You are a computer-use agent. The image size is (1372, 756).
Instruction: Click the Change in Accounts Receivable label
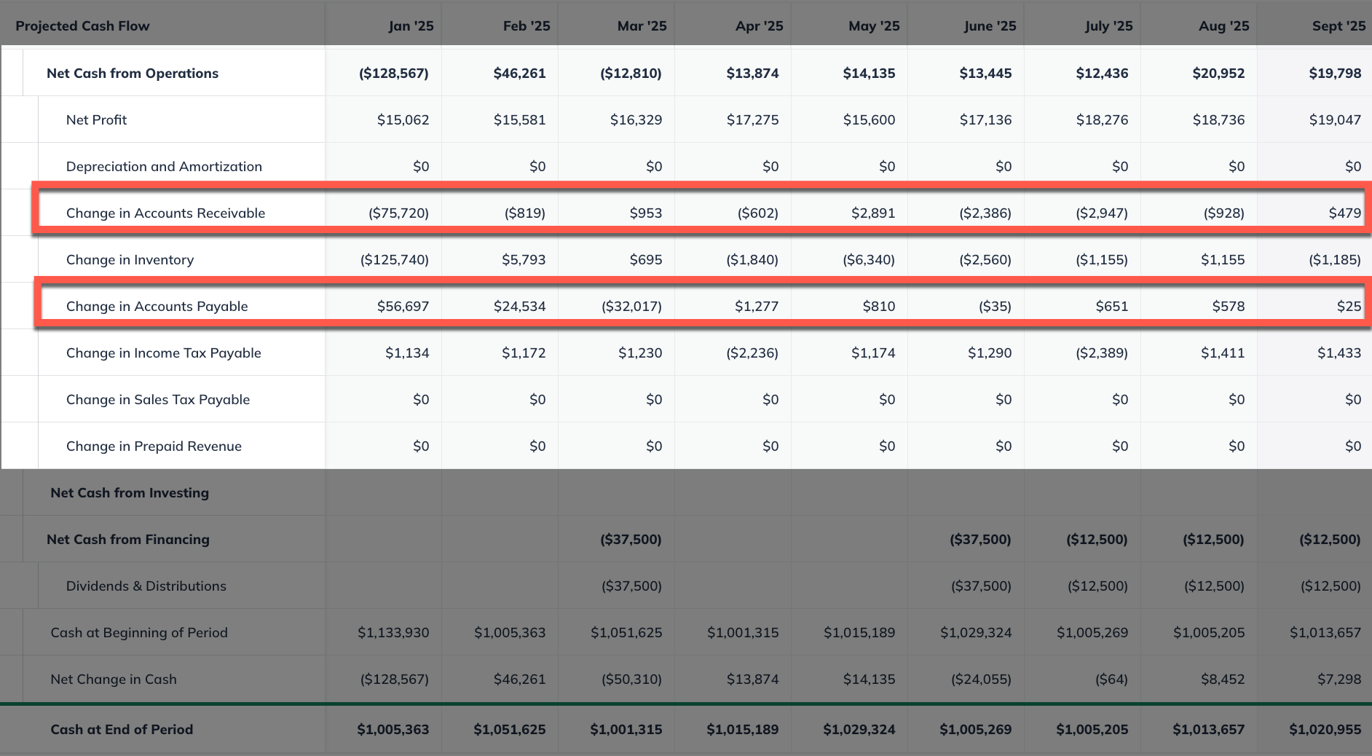(x=165, y=213)
